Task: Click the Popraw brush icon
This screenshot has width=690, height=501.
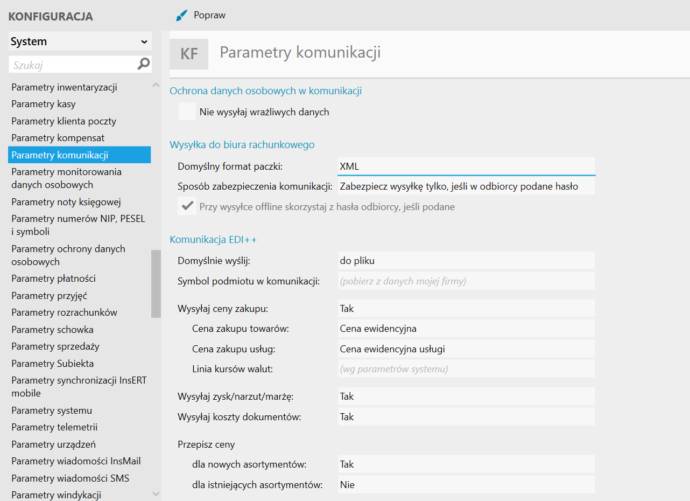Action: click(181, 16)
